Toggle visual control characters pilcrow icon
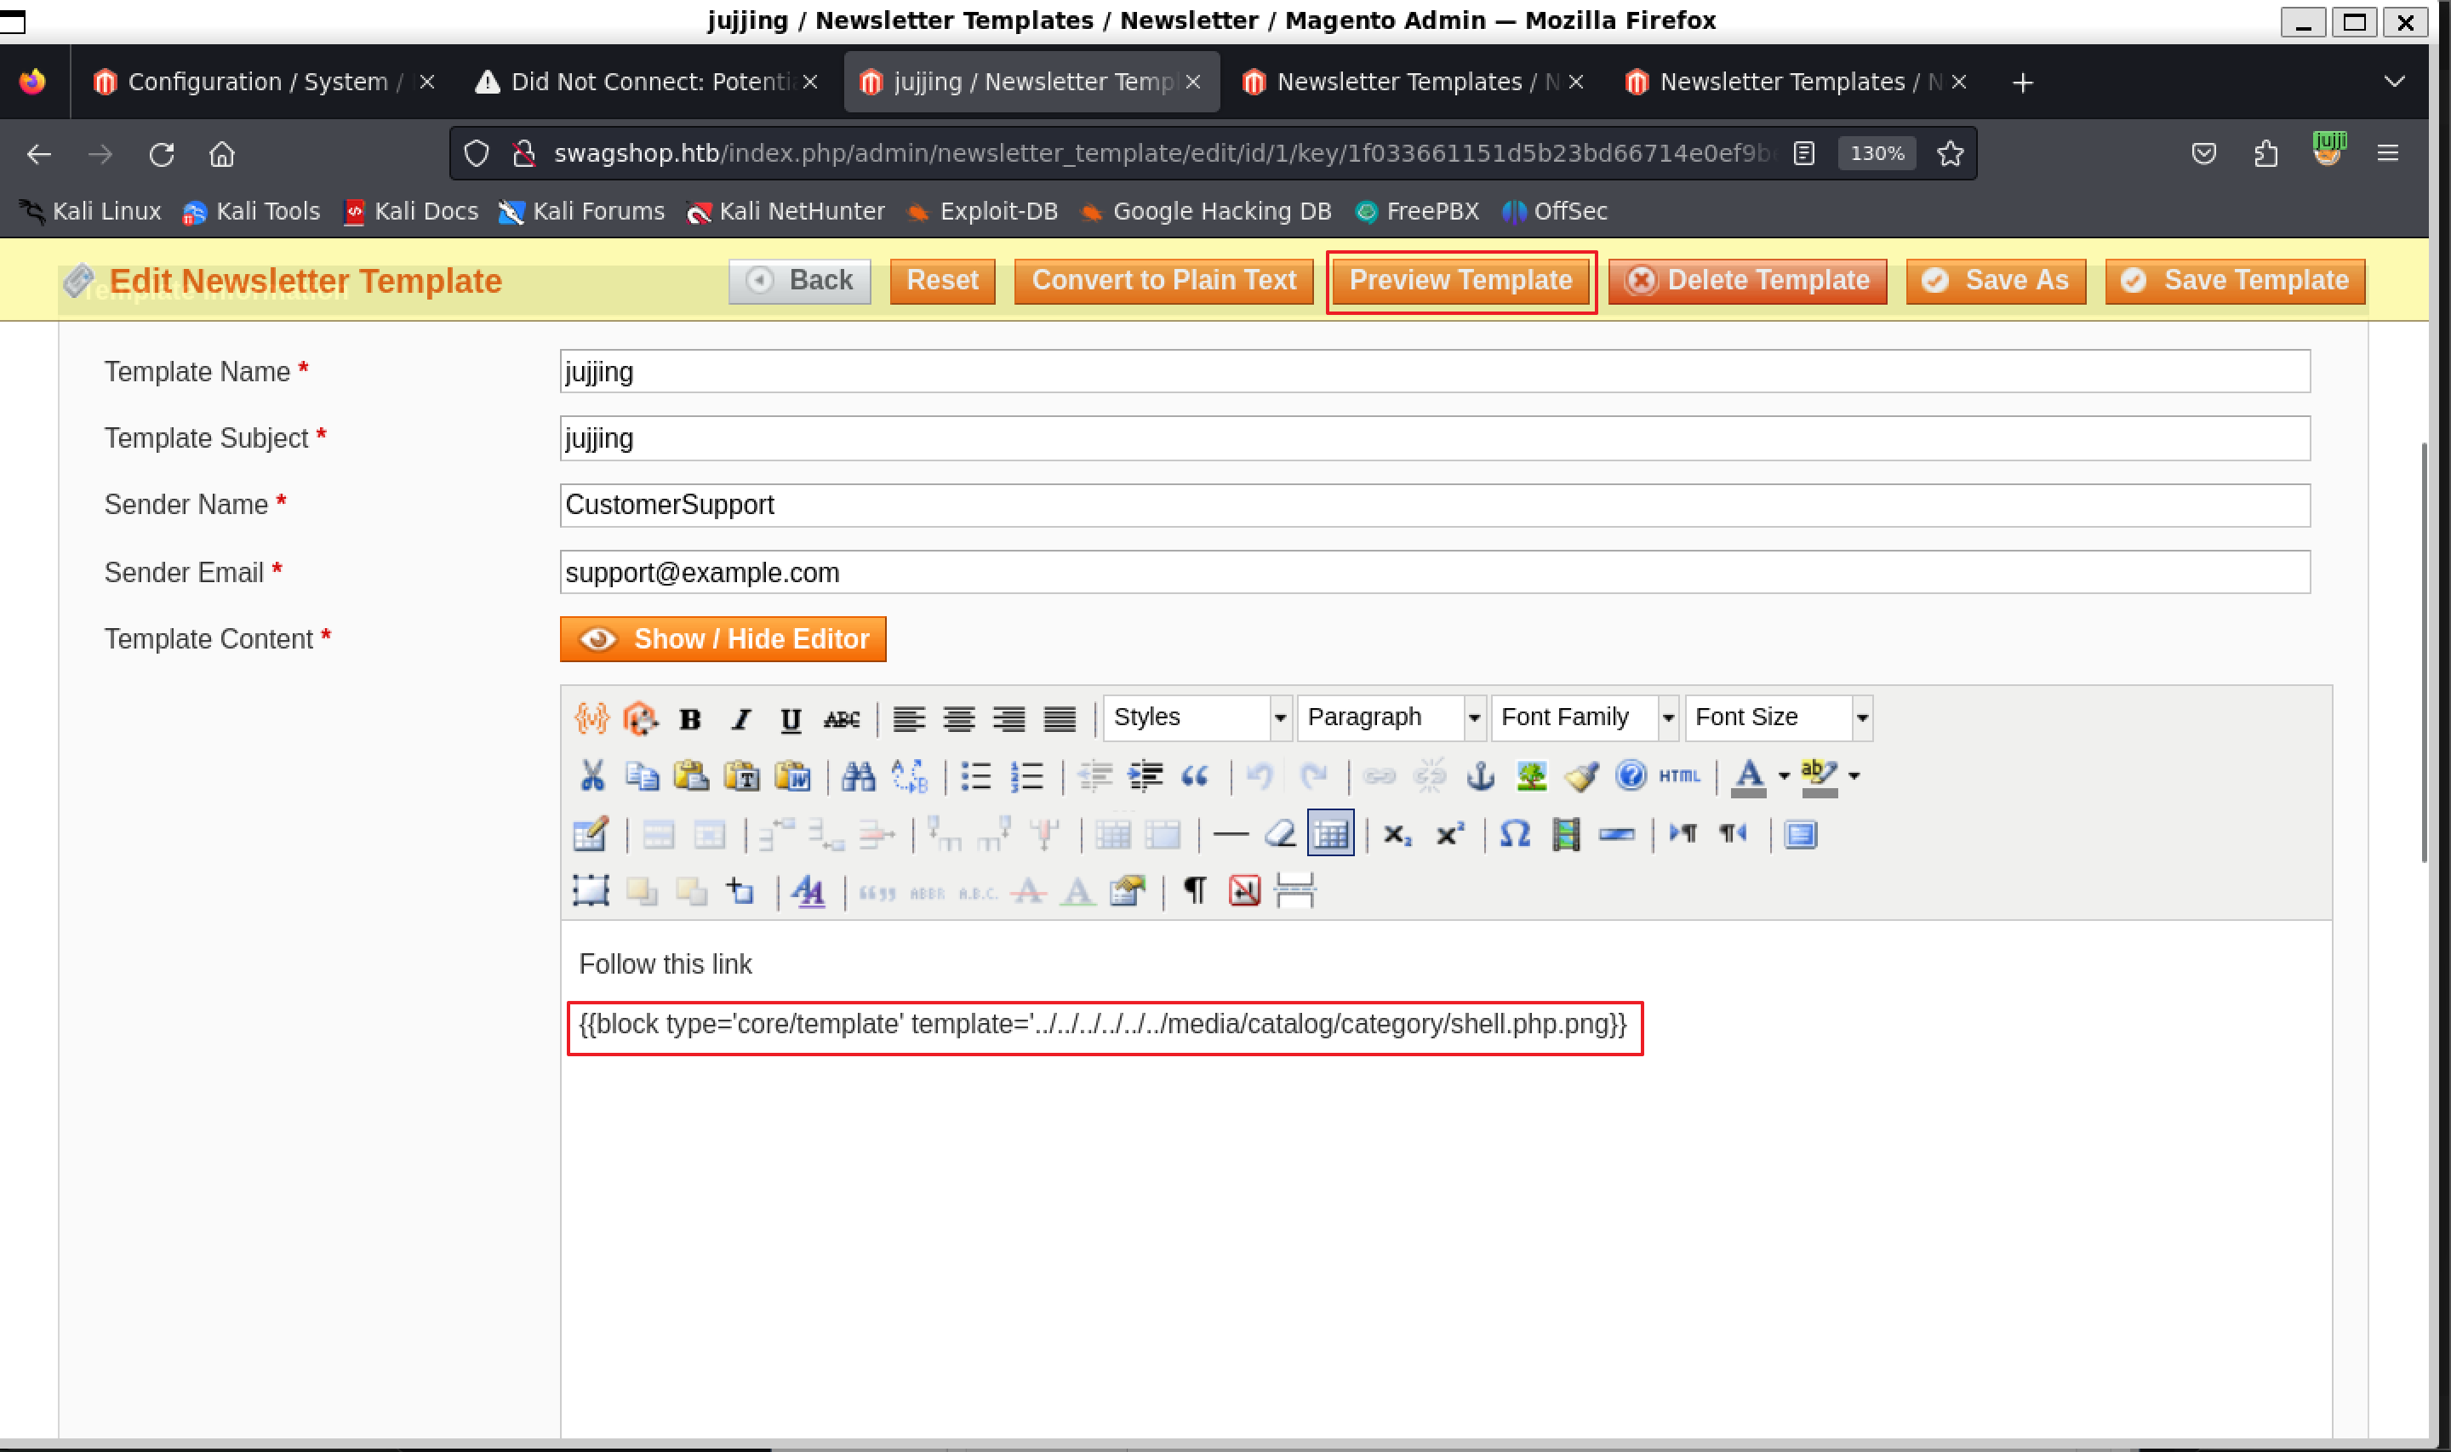Image resolution: width=2451 pixels, height=1452 pixels. point(1194,890)
